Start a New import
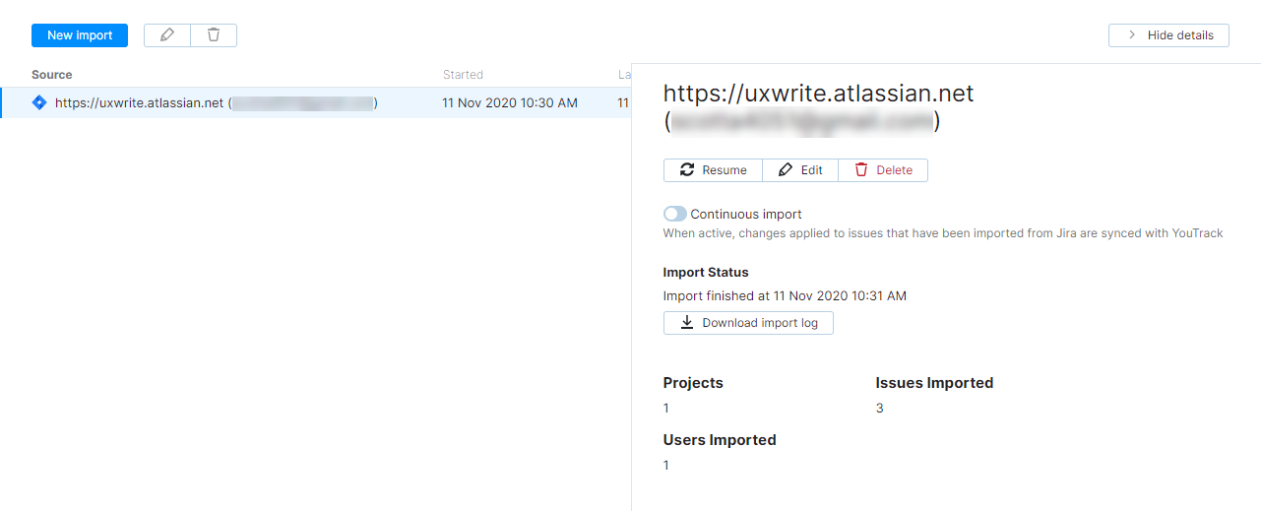Screen dimensions: 1261x511 coord(80,35)
